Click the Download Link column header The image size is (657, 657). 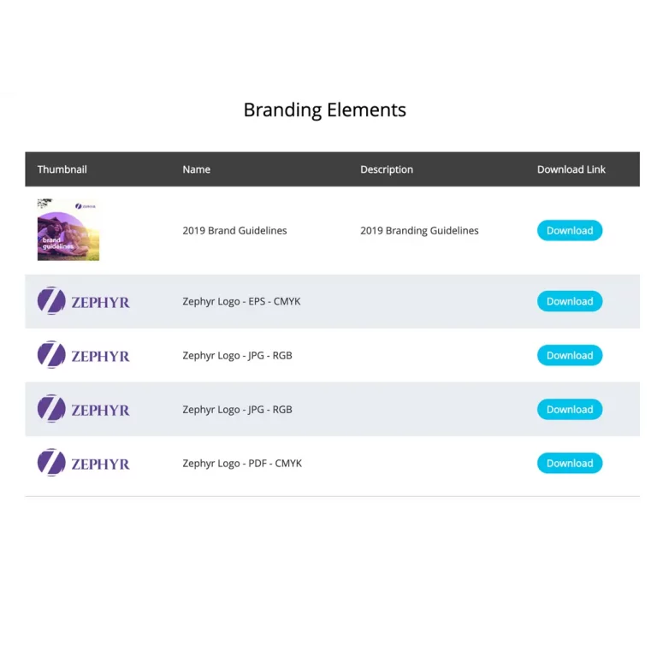pos(571,169)
